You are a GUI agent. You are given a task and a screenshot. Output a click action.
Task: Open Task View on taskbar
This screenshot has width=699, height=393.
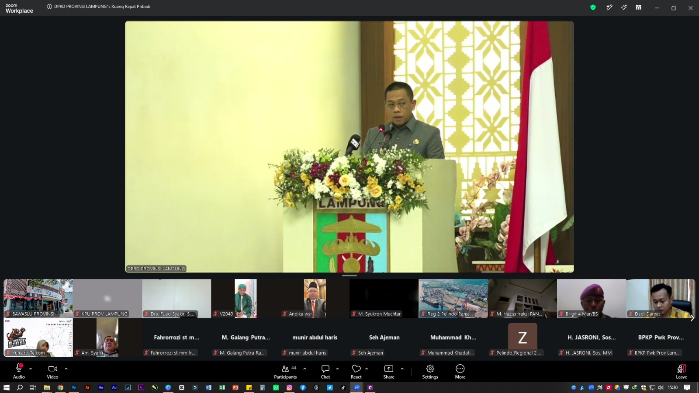[x=33, y=387]
